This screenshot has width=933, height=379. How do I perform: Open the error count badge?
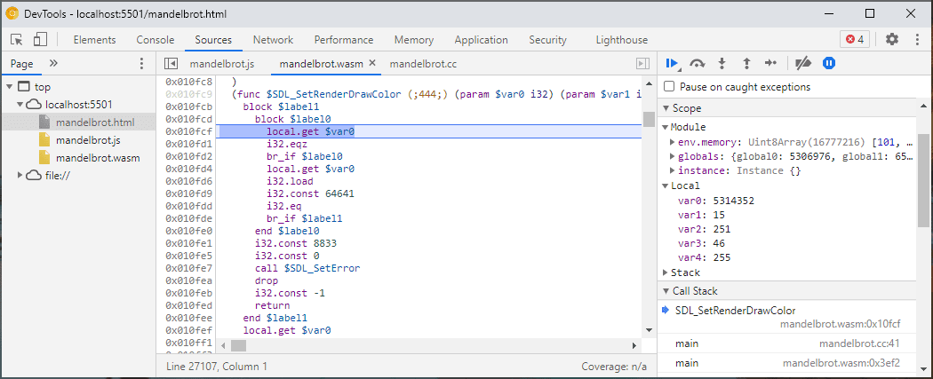[x=855, y=40]
